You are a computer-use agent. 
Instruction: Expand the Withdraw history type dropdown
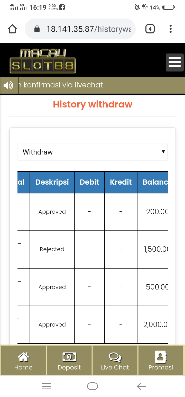pos(92,152)
